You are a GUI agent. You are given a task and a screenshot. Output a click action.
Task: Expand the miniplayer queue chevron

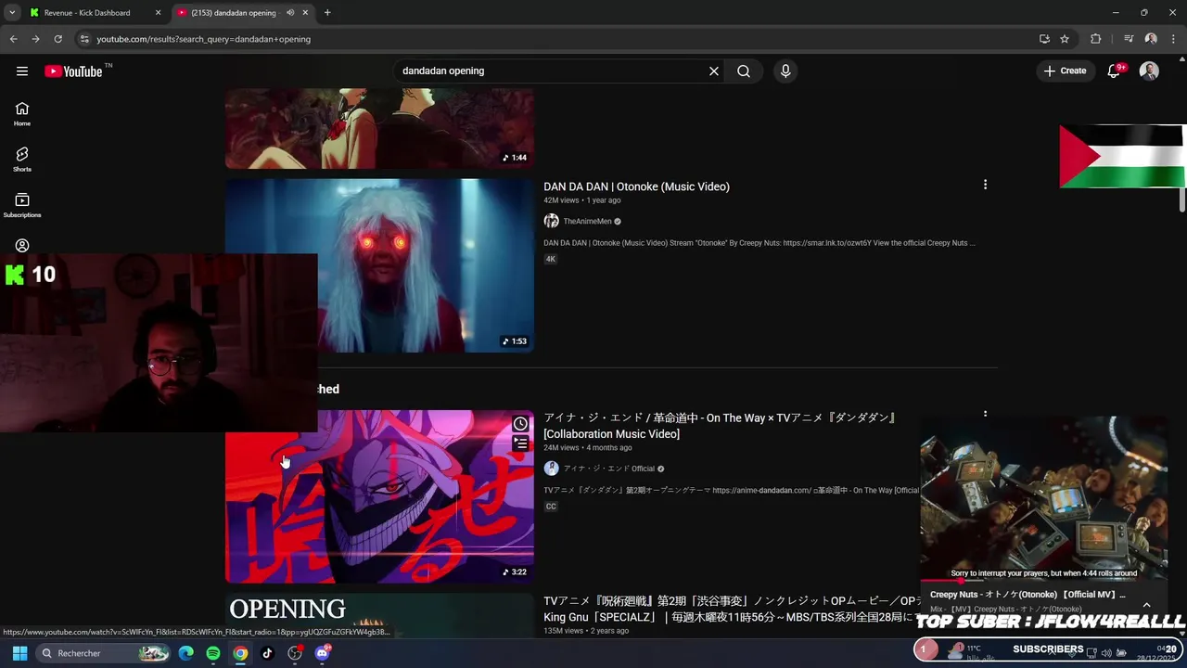[x=1146, y=605]
